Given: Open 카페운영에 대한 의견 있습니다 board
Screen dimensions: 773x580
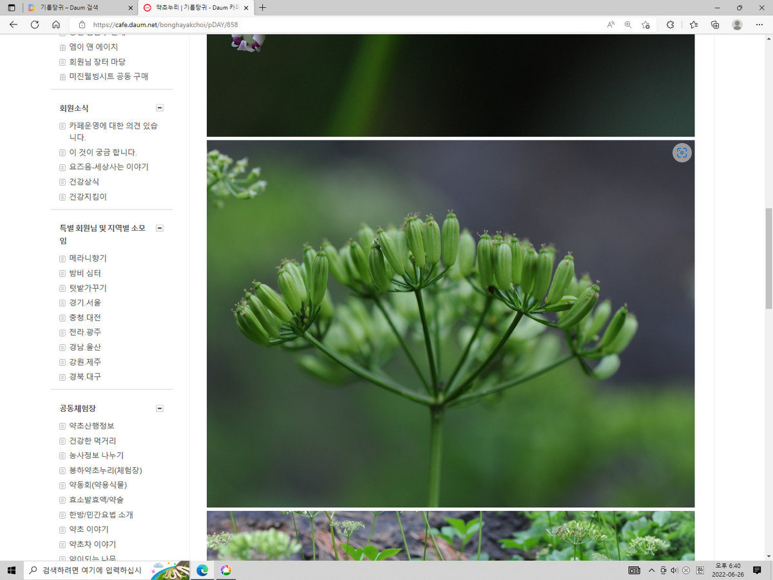Looking at the screenshot, I should (x=113, y=131).
